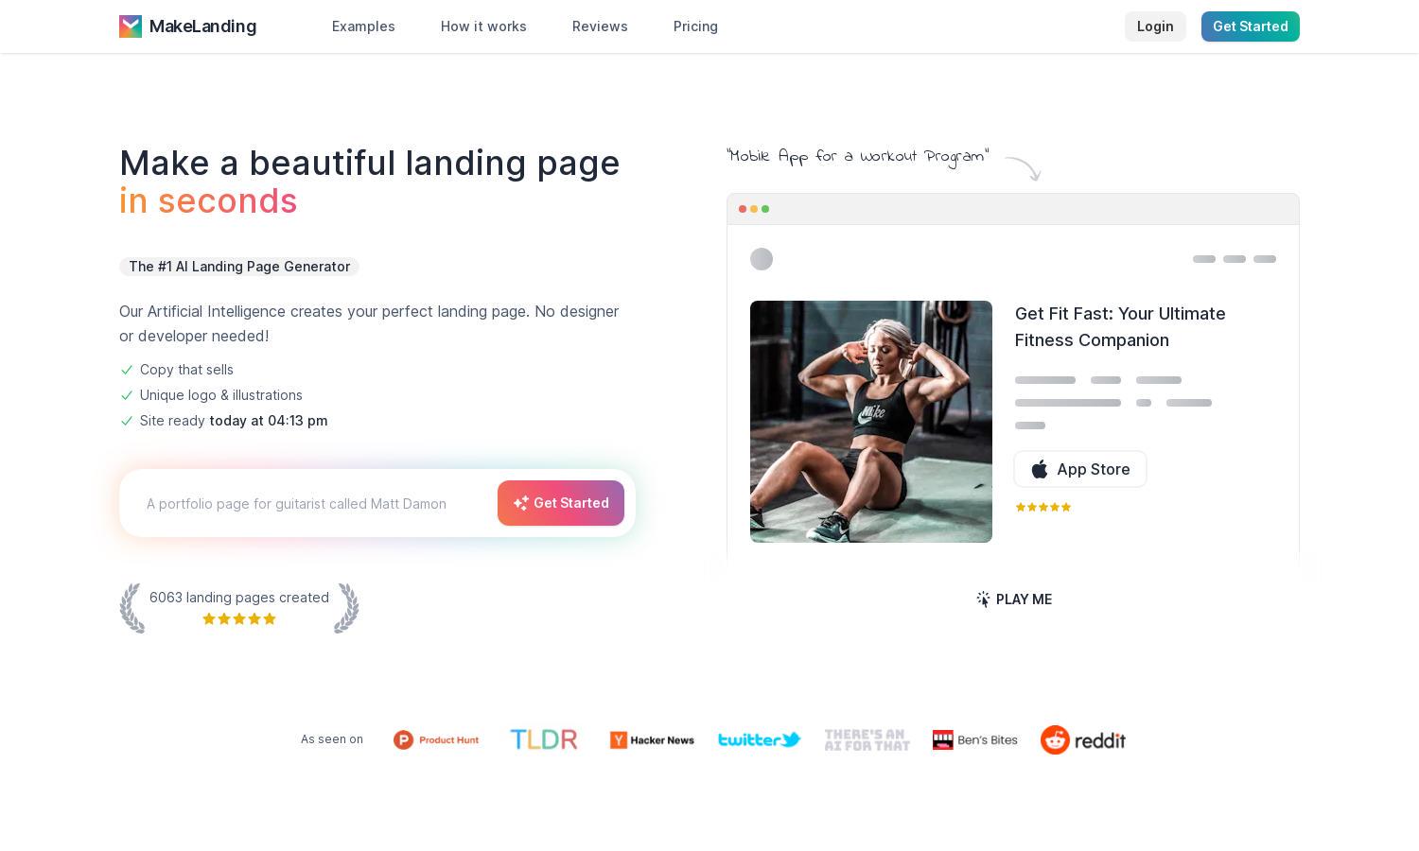Click the gradient Get Started button with sparkles
The height and width of the screenshot is (851, 1419).
pyautogui.click(x=561, y=503)
